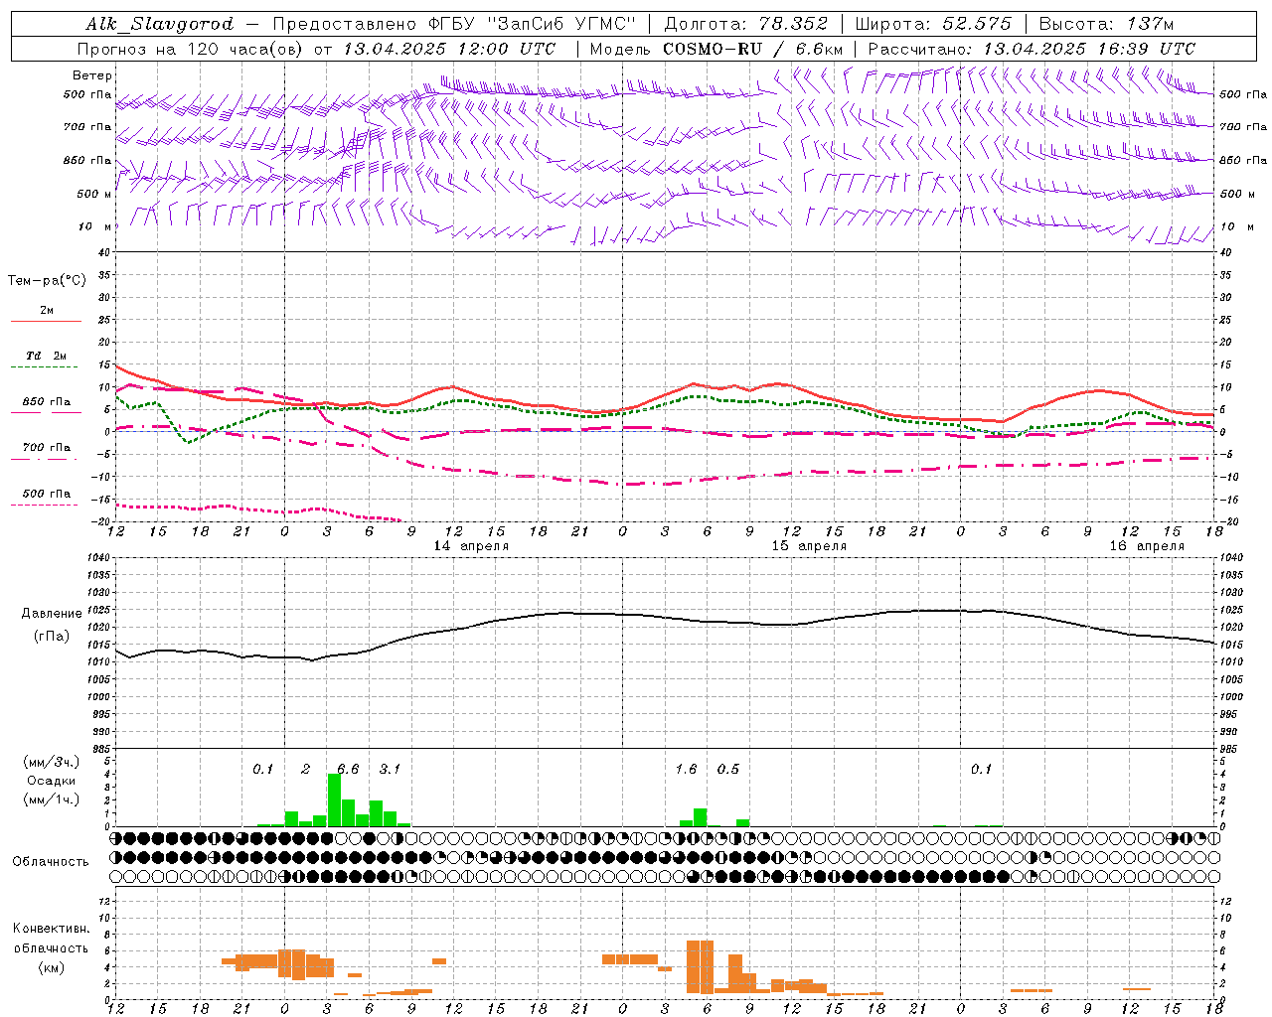Click the '(км)' unit under convective cloudiness
This screenshot has width=1272, height=1017.
[51, 967]
